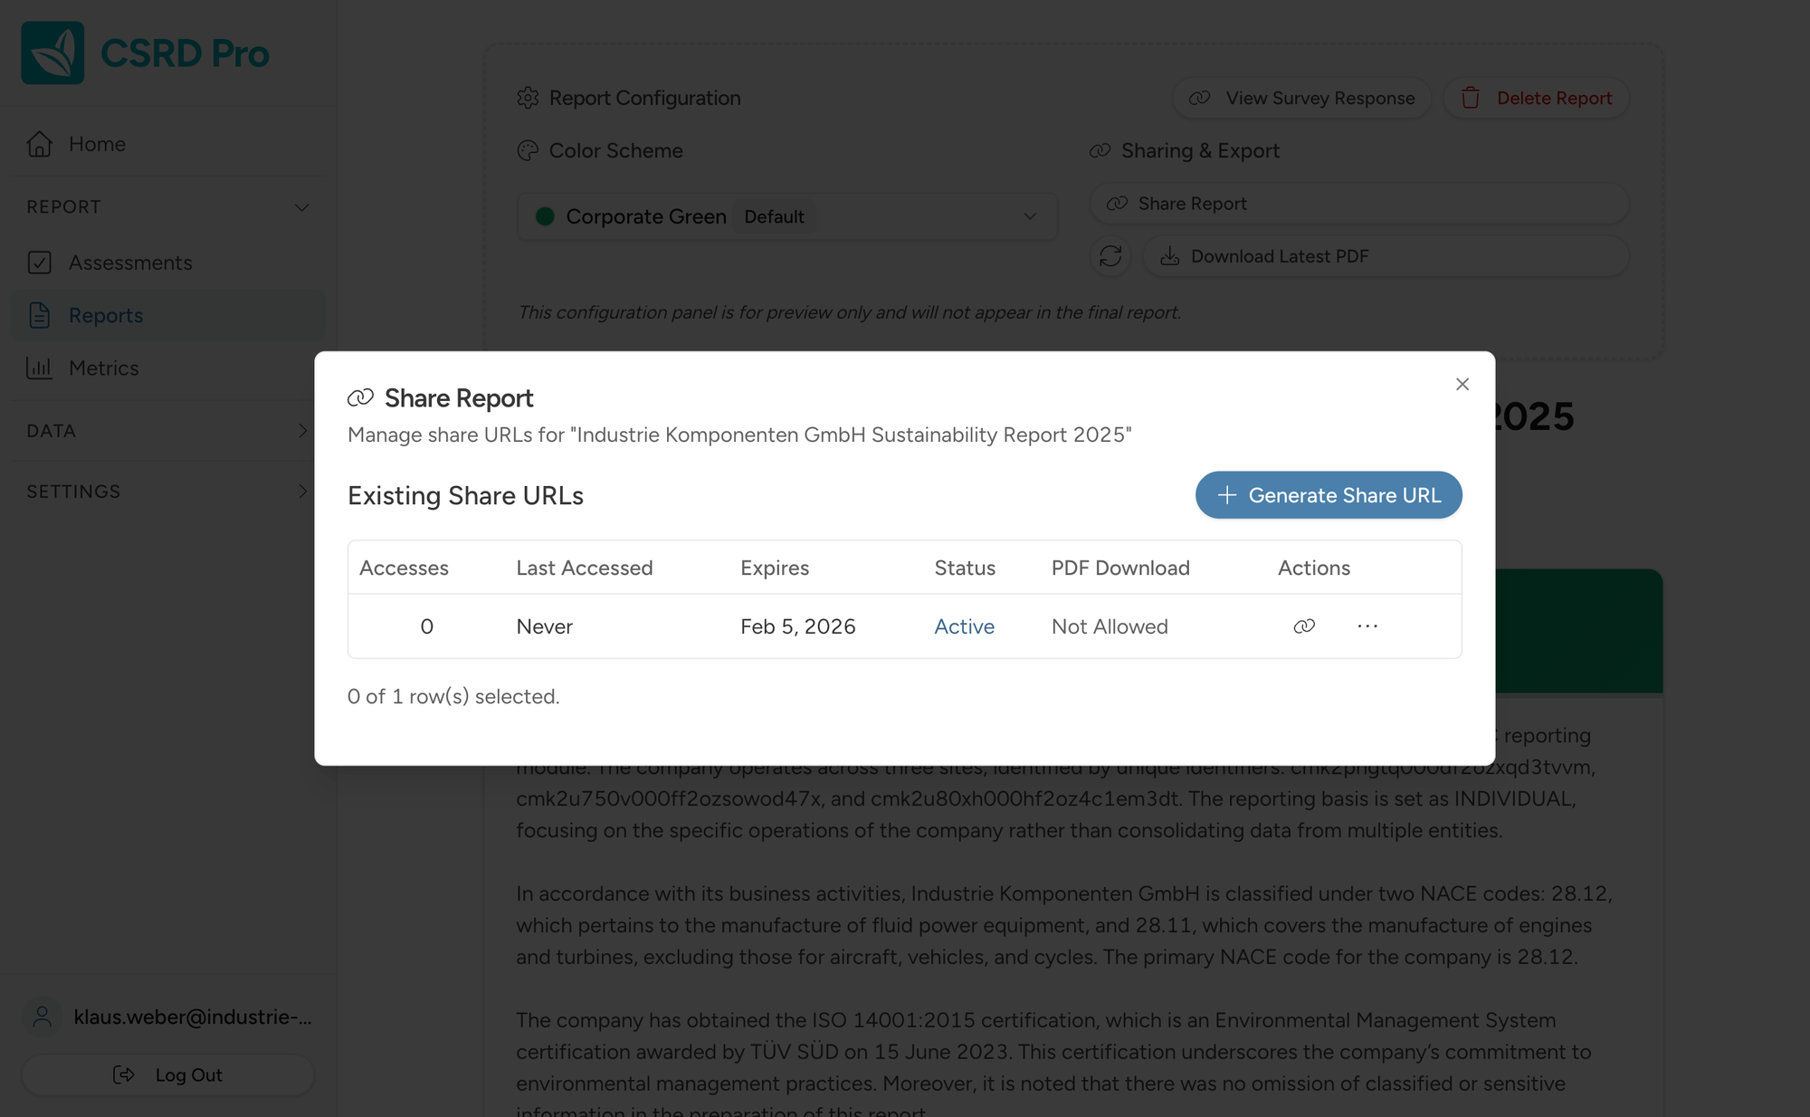This screenshot has height=1117, width=1810.
Task: Expand the DATA section in sidebar
Action: pos(302,431)
